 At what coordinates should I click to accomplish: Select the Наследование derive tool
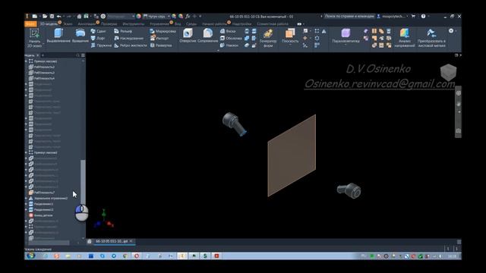point(128,38)
